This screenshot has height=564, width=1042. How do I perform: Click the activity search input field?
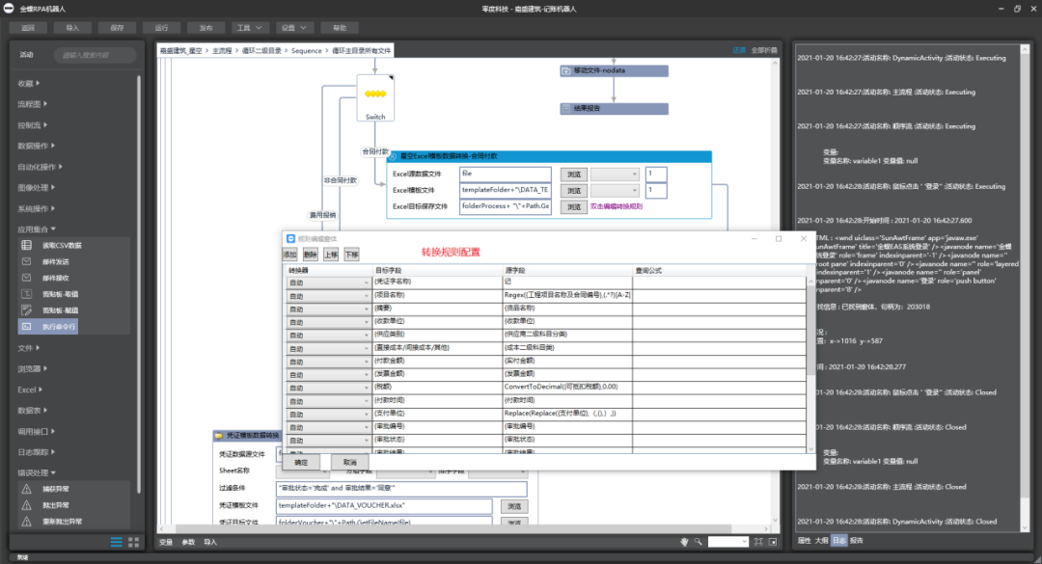pyautogui.click(x=95, y=55)
